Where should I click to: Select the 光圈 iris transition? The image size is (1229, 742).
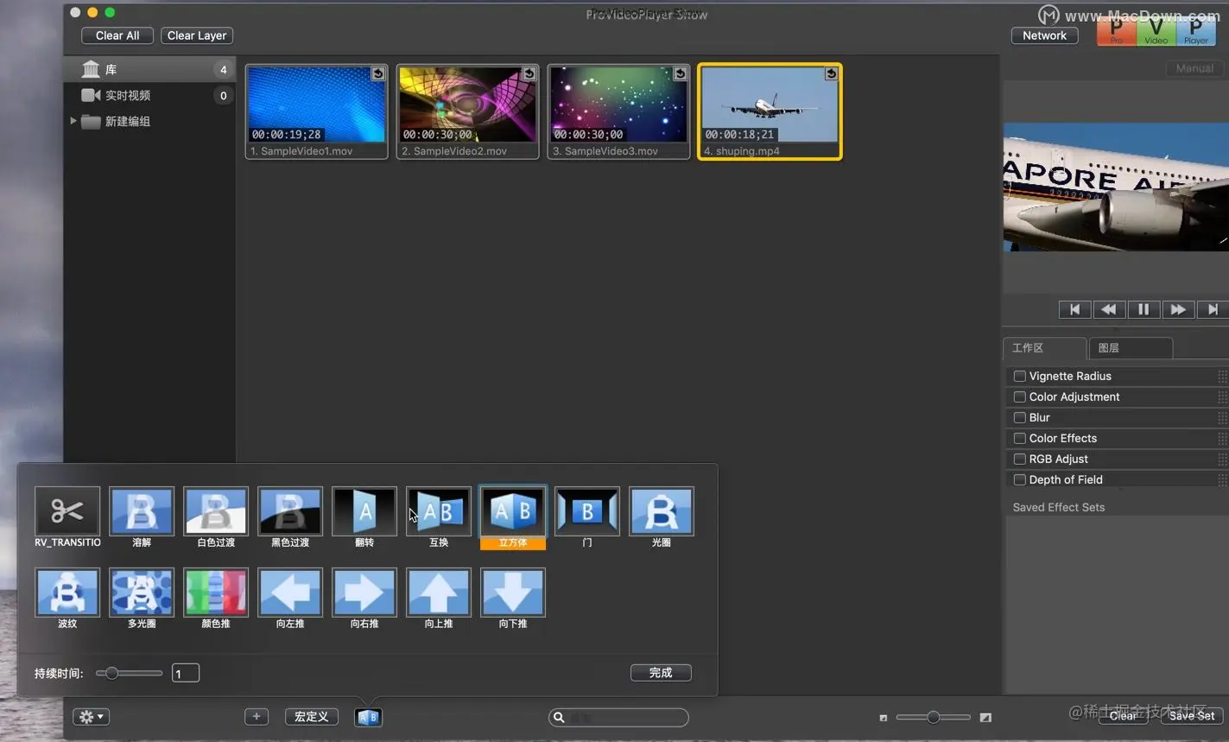662,511
